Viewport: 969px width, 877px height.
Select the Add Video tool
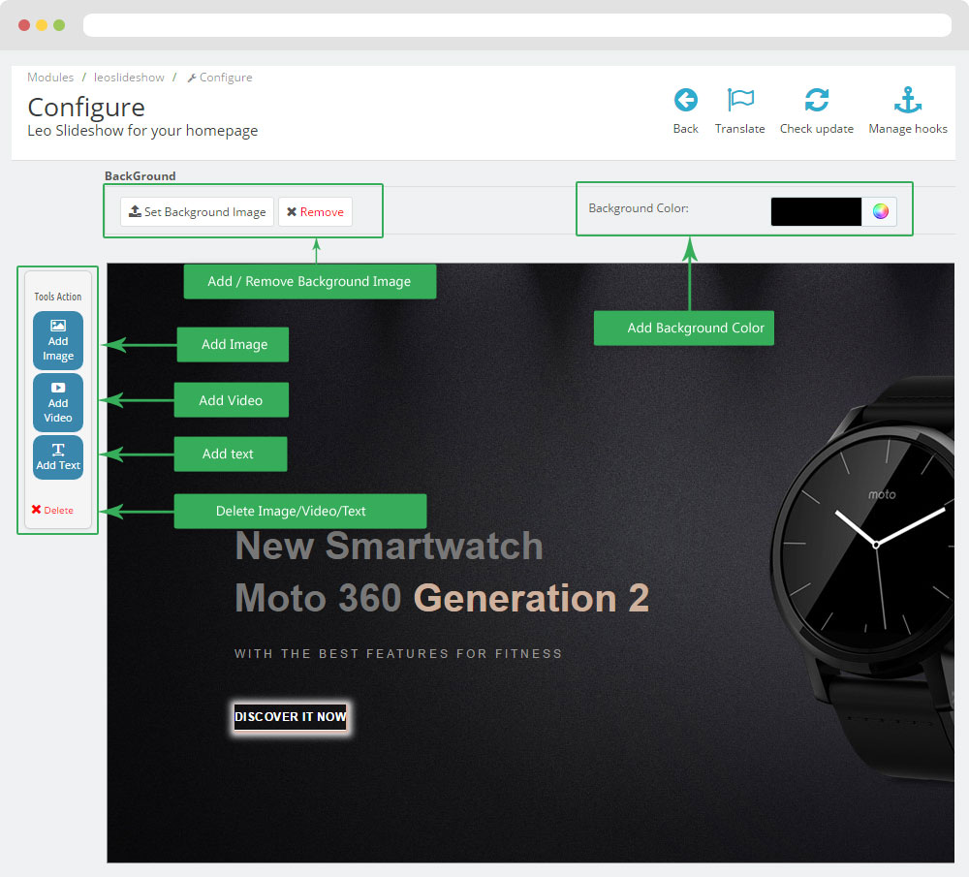(58, 402)
